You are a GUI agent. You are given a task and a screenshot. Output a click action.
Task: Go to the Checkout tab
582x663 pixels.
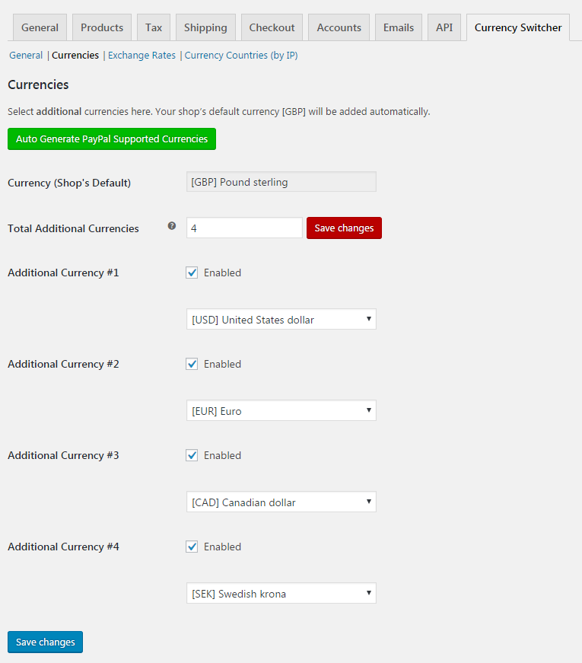click(272, 27)
